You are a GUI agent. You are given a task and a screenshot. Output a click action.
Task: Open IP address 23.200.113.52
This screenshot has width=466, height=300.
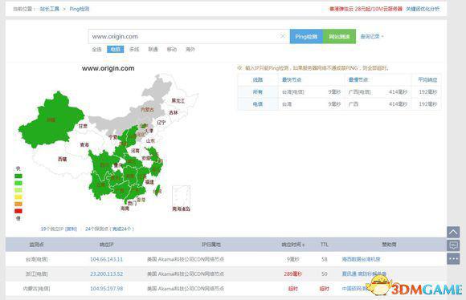pos(106,274)
